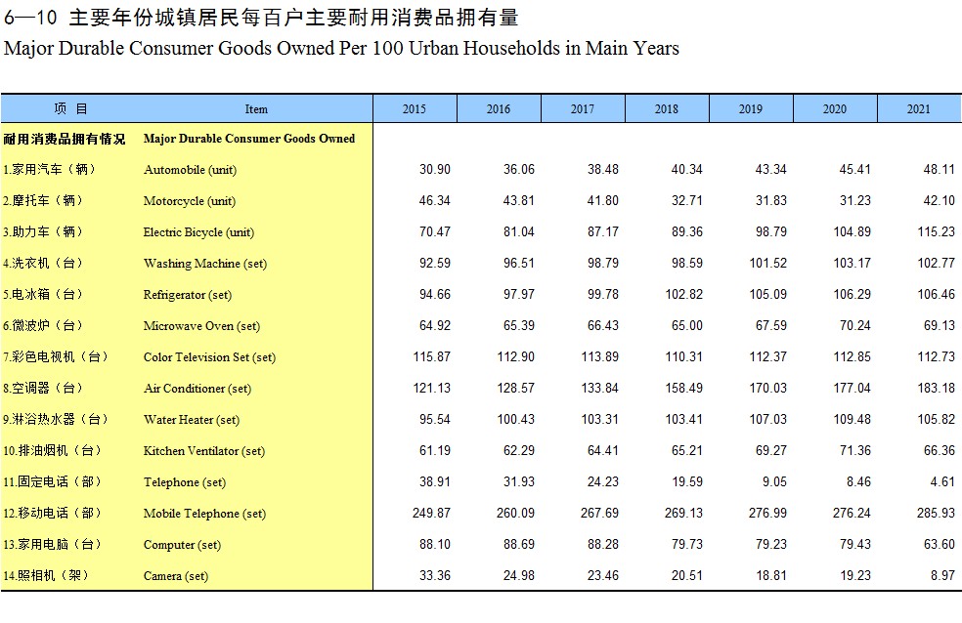This screenshot has width=962, height=623.
Task: Click the English table title text
Action: [x=341, y=48]
